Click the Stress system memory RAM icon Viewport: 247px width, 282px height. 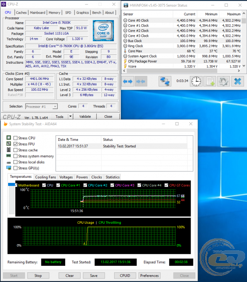point(8,156)
